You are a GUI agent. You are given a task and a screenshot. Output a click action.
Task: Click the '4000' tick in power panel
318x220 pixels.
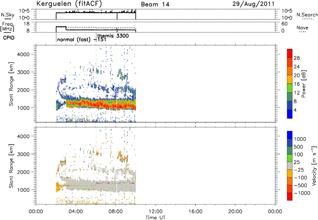click(23, 54)
